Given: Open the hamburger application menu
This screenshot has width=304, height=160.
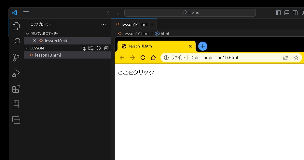Looking at the screenshot, I should pos(26,13).
